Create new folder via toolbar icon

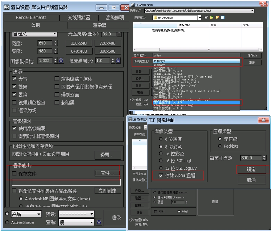pos(217,18)
